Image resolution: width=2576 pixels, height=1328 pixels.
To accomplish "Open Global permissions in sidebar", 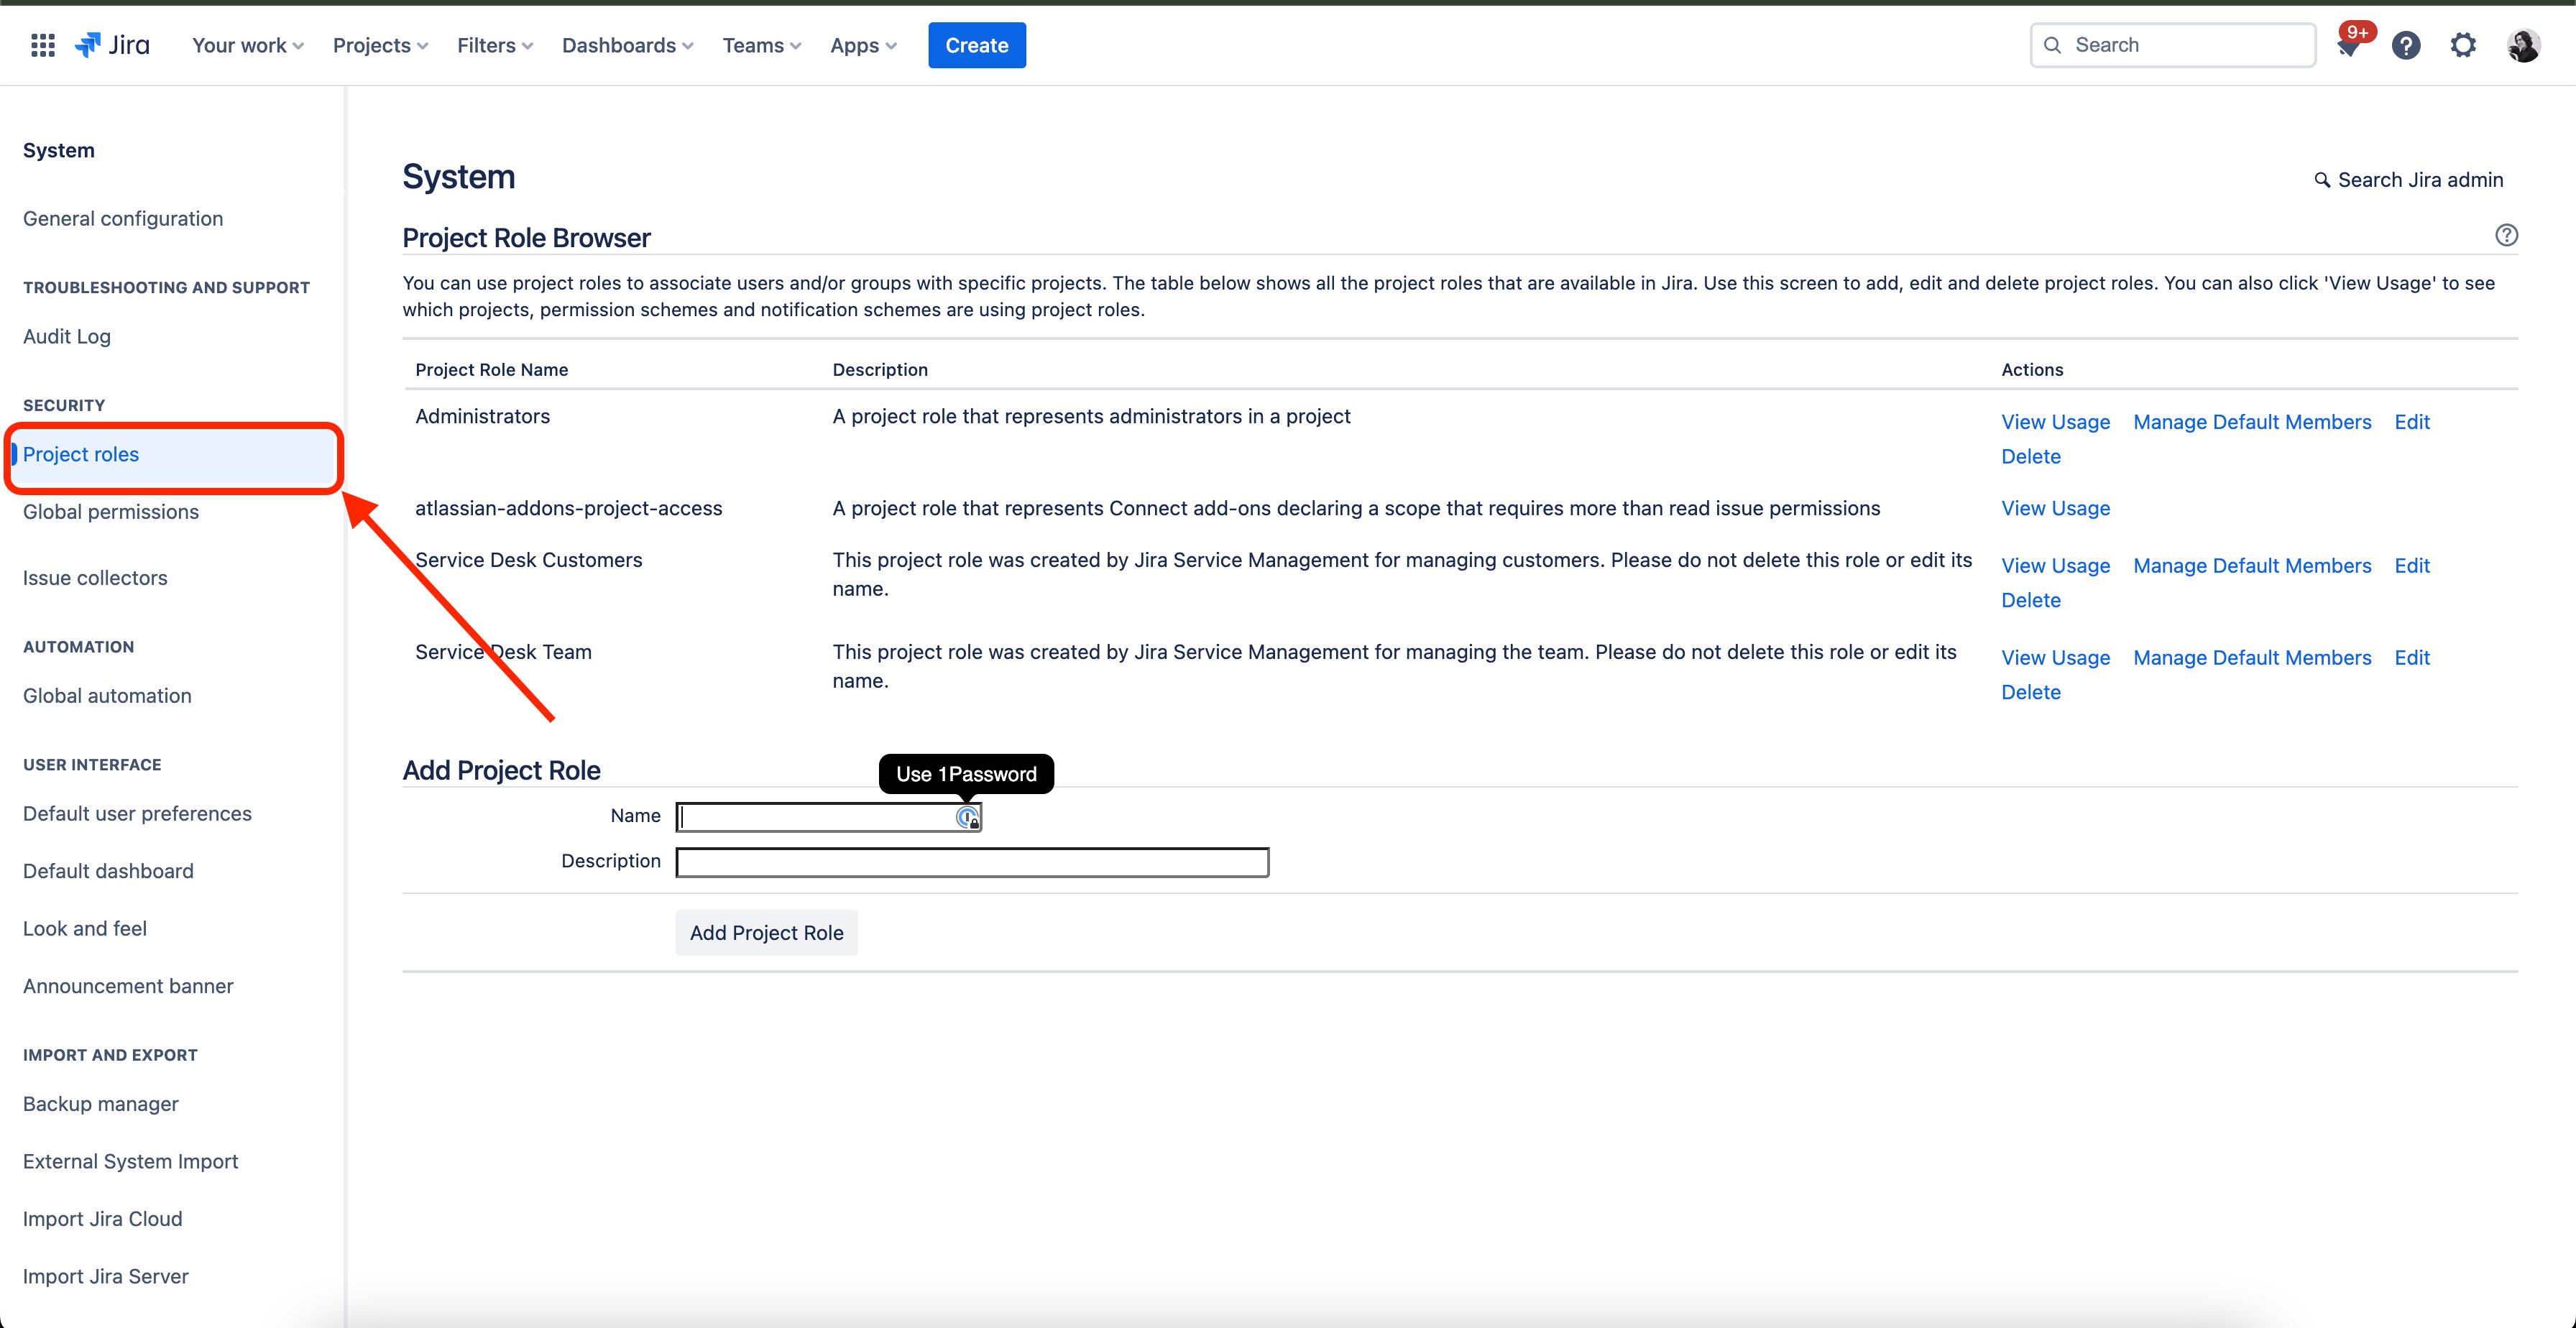I will click(x=111, y=512).
